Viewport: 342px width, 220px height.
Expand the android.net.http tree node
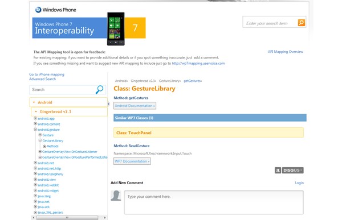tap(35, 168)
